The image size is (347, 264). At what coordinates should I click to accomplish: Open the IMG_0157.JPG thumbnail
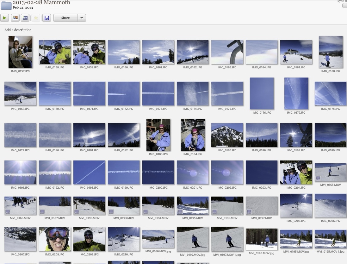(x=20, y=52)
